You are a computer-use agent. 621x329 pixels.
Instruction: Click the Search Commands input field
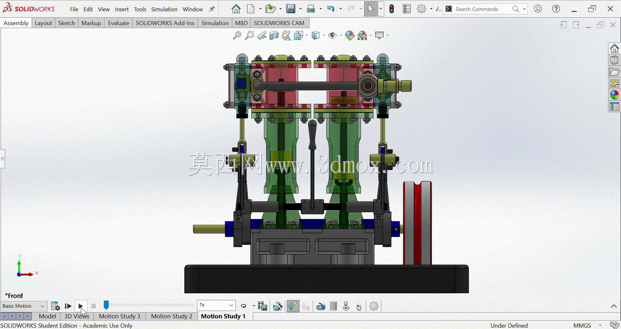tap(482, 9)
